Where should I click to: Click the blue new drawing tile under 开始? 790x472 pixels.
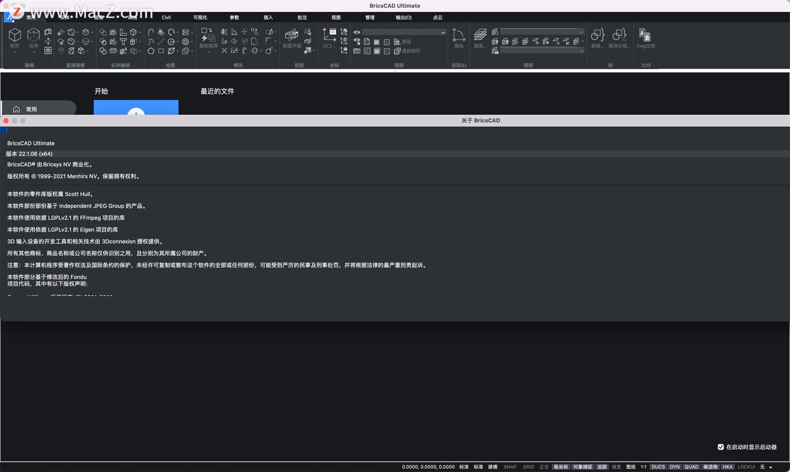[136, 108]
